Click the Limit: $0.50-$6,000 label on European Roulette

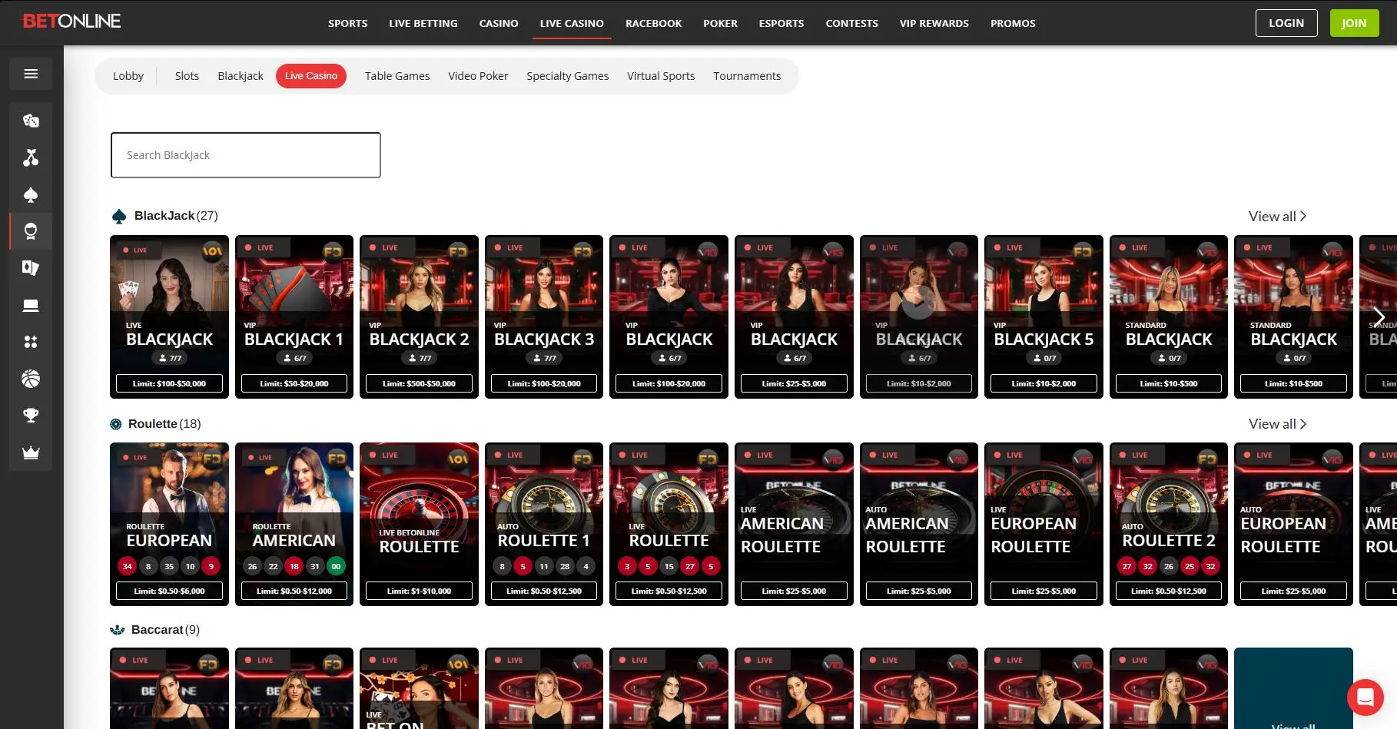(169, 591)
